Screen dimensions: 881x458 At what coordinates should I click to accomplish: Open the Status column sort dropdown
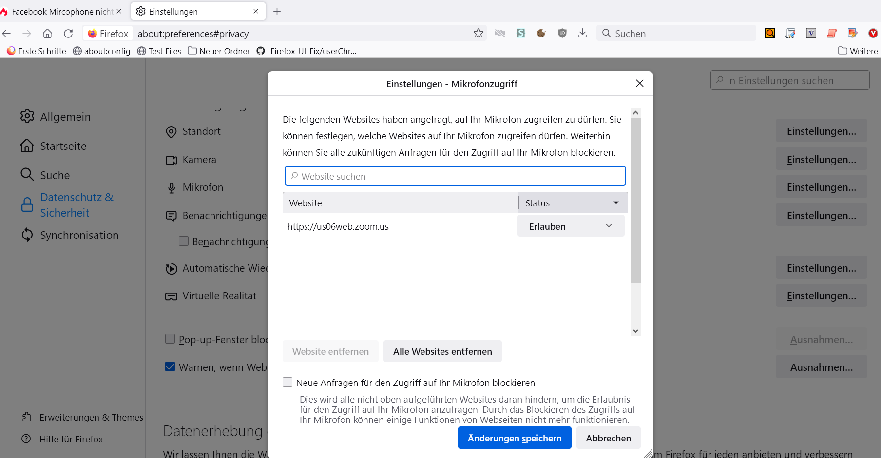point(573,203)
